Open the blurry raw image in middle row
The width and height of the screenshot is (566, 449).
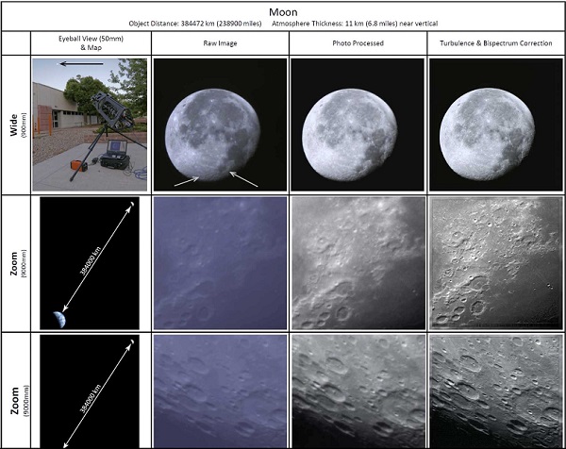pyautogui.click(x=218, y=262)
